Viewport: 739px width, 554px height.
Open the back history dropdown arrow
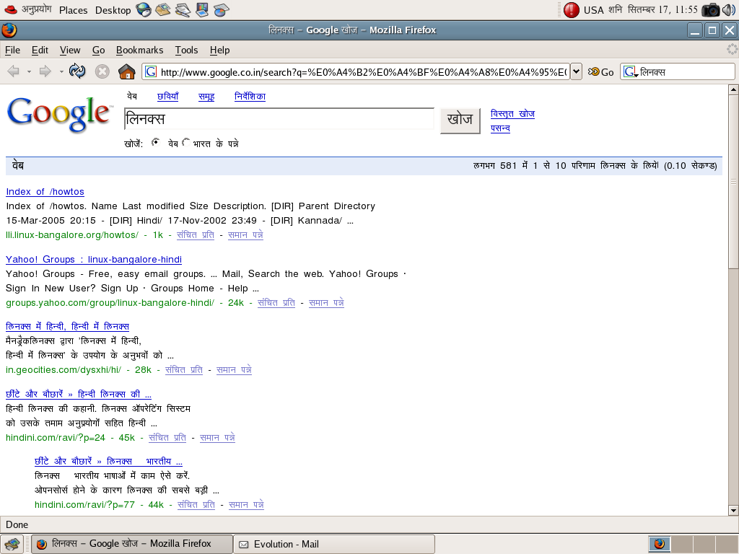tap(29, 72)
